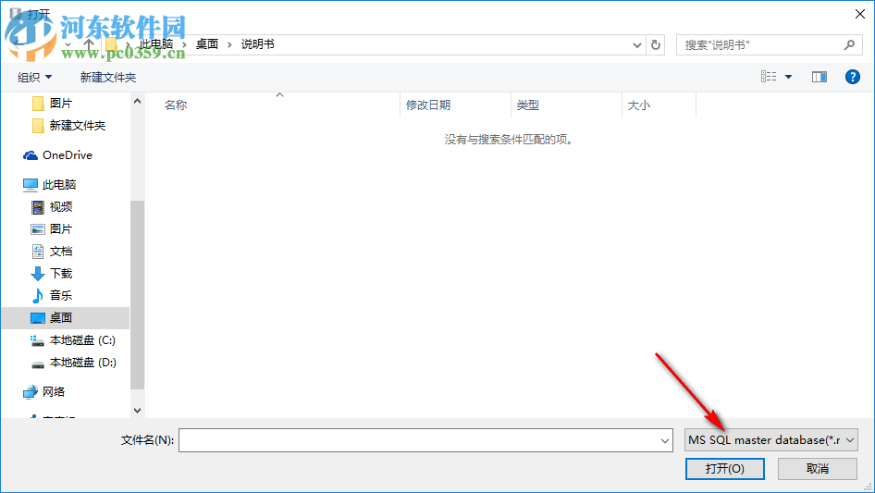
Task: Select 图片 under 此电脑
Action: click(61, 228)
